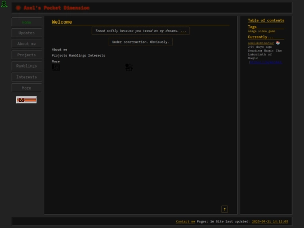Open the Updates page from sidebar

[x=26, y=33]
